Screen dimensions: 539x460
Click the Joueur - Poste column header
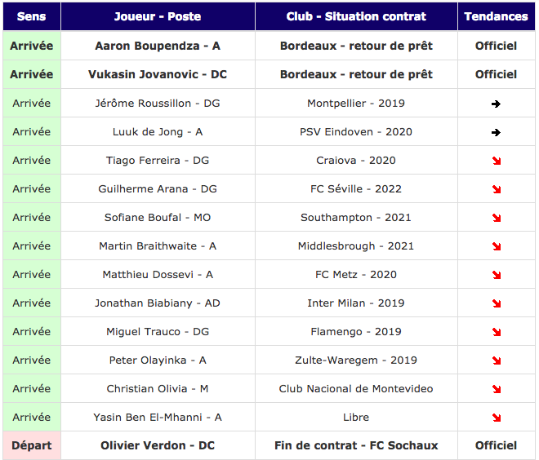[158, 16]
